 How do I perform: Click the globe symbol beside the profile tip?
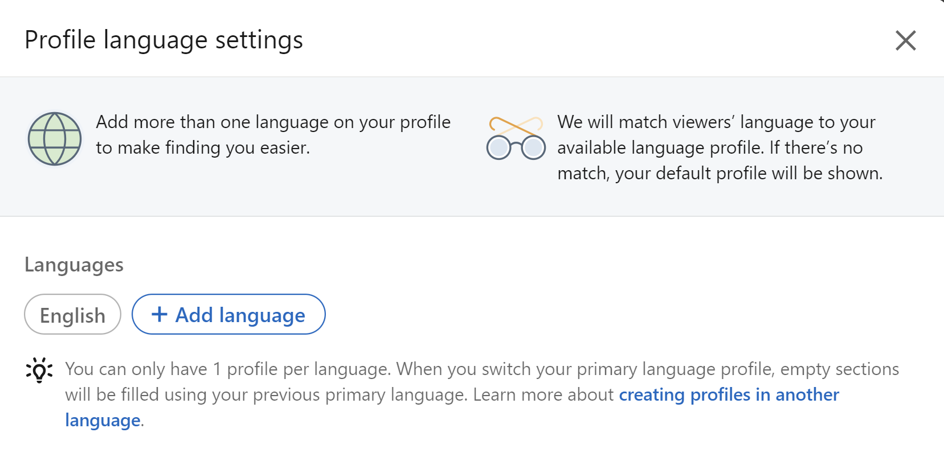[x=54, y=138]
